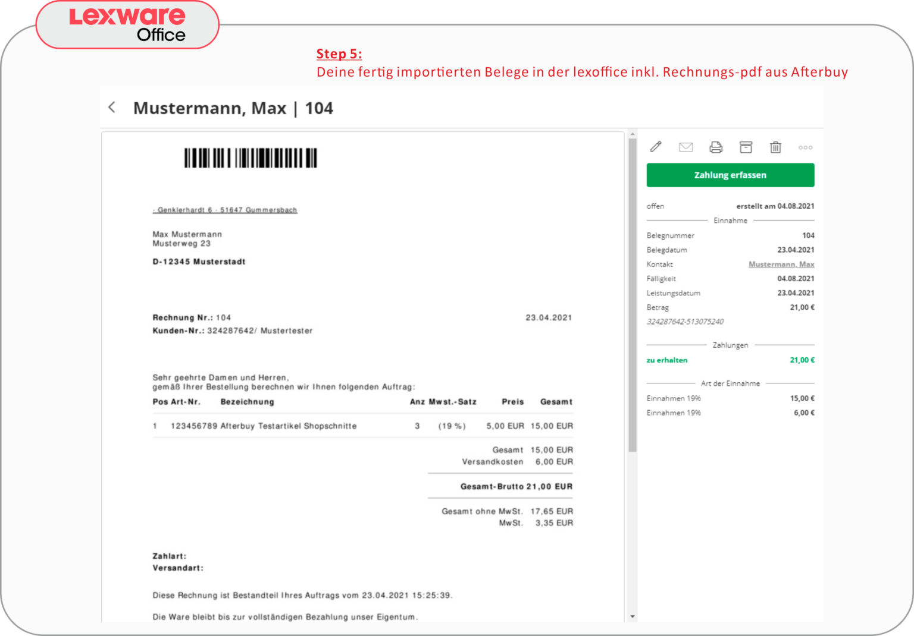Click the Einnahmen 19% row with 15,00 €

[731, 398]
